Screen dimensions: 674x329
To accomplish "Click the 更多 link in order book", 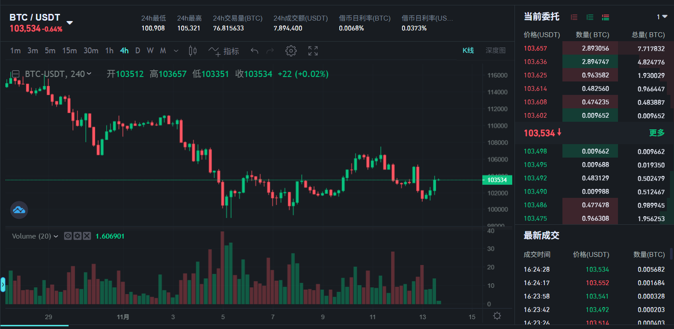I will point(657,133).
